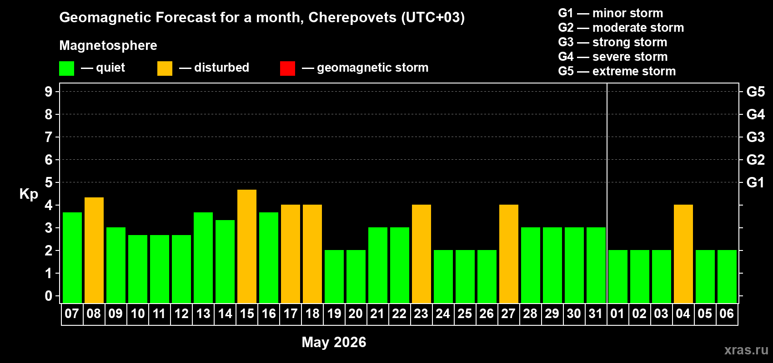Click date label 30 on the axis
This screenshot has height=363, width=773.
coord(574,314)
